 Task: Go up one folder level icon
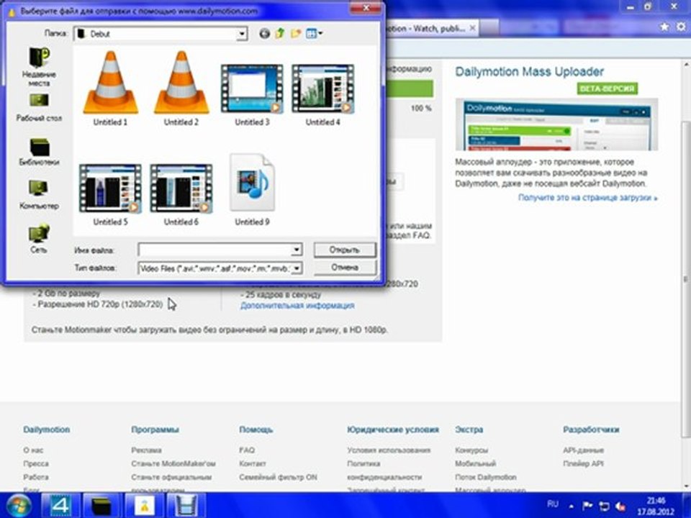[x=280, y=34]
